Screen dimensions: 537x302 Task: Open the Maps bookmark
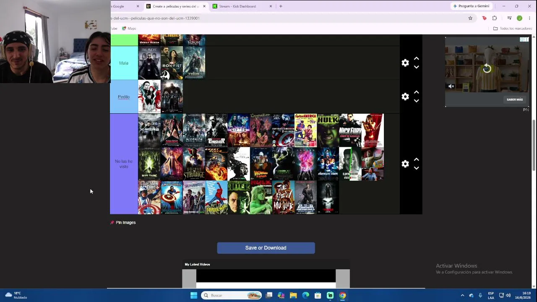pyautogui.click(x=129, y=29)
